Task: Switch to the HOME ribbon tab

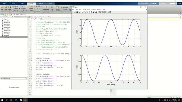Action: 4,4
